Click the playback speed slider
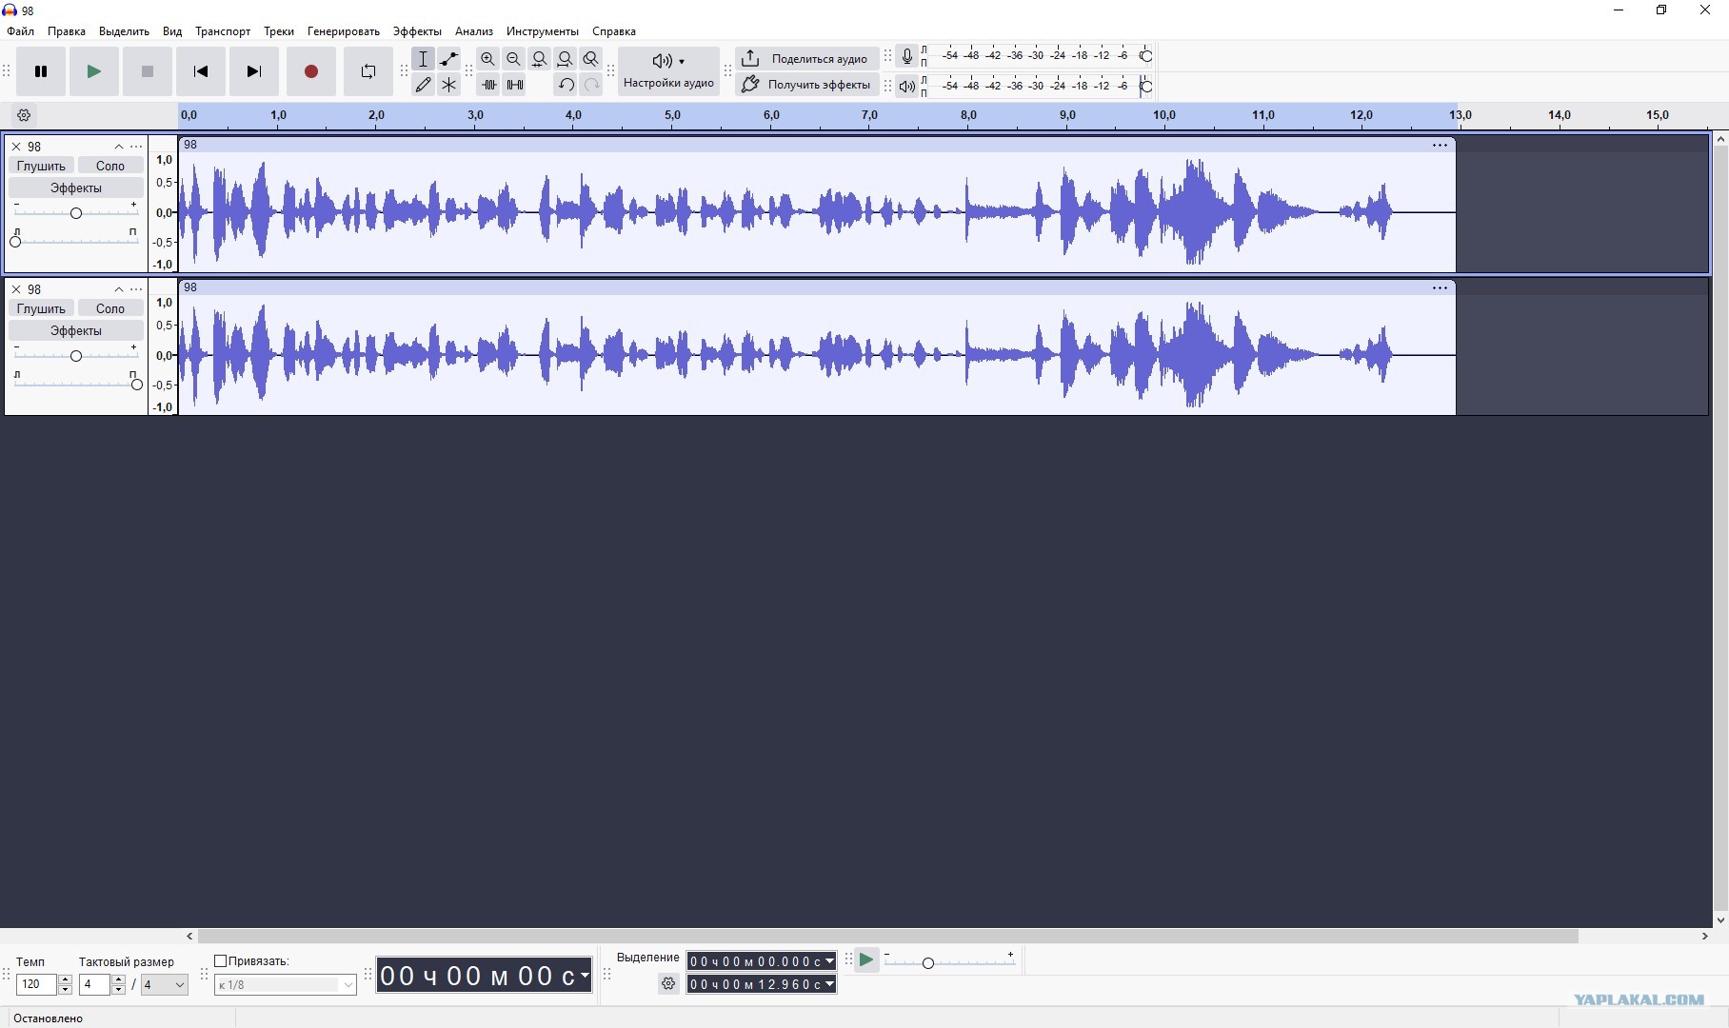 click(949, 962)
